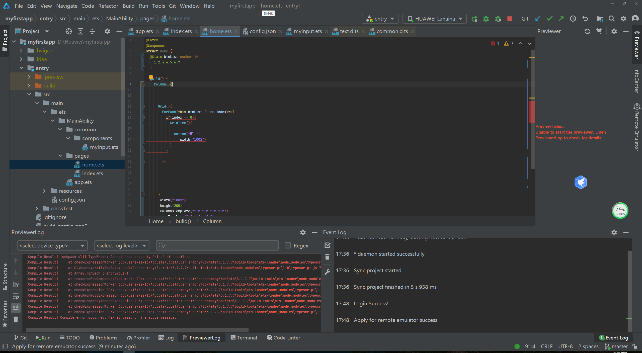Click collapse all icon in Project panel
This screenshot has width=642, height=353.
pyautogui.click(x=92, y=31)
